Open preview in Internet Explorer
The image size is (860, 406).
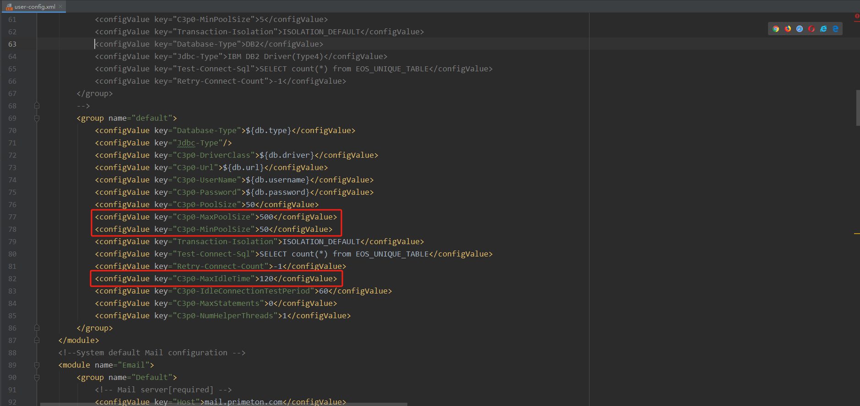823,29
